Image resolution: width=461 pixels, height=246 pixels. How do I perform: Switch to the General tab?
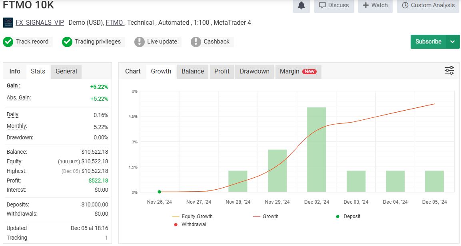[66, 71]
